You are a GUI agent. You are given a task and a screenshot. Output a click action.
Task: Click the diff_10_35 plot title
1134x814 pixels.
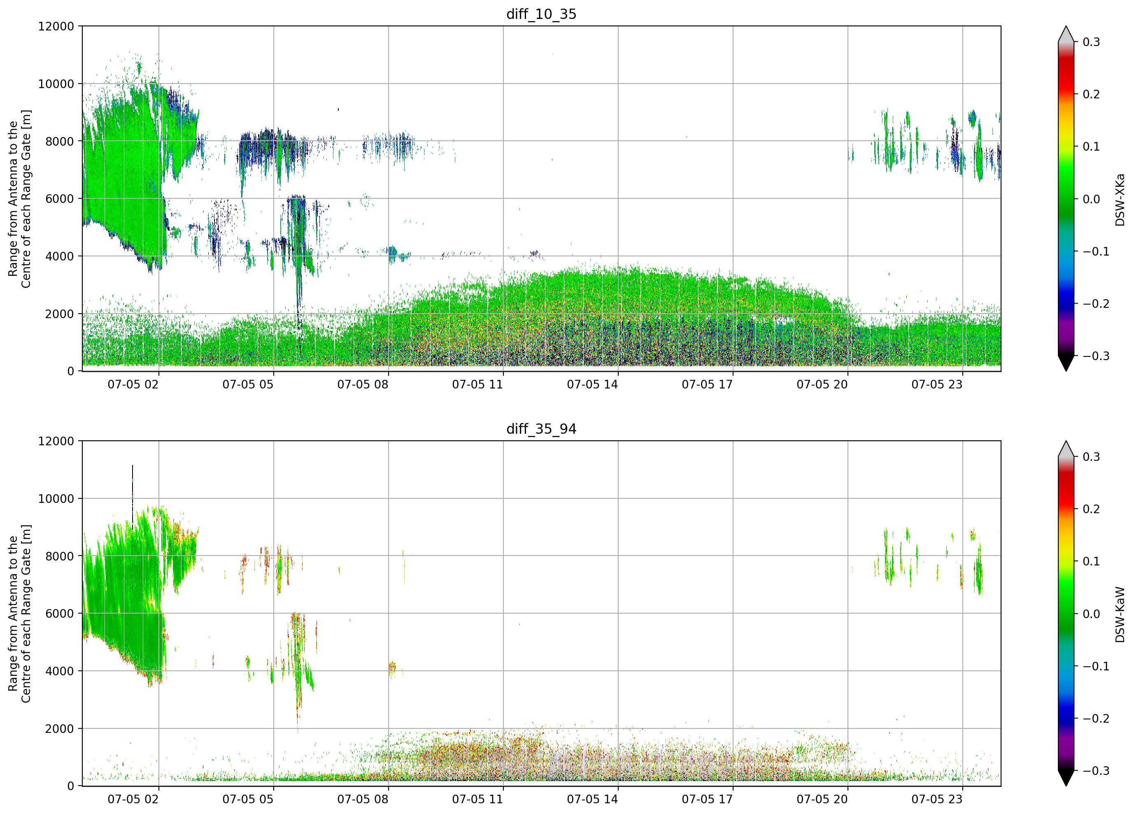coord(541,14)
